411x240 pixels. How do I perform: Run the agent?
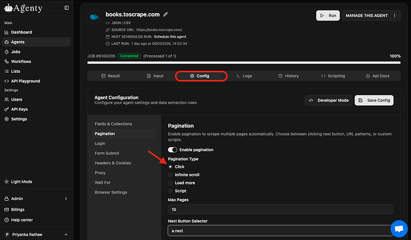328,15
